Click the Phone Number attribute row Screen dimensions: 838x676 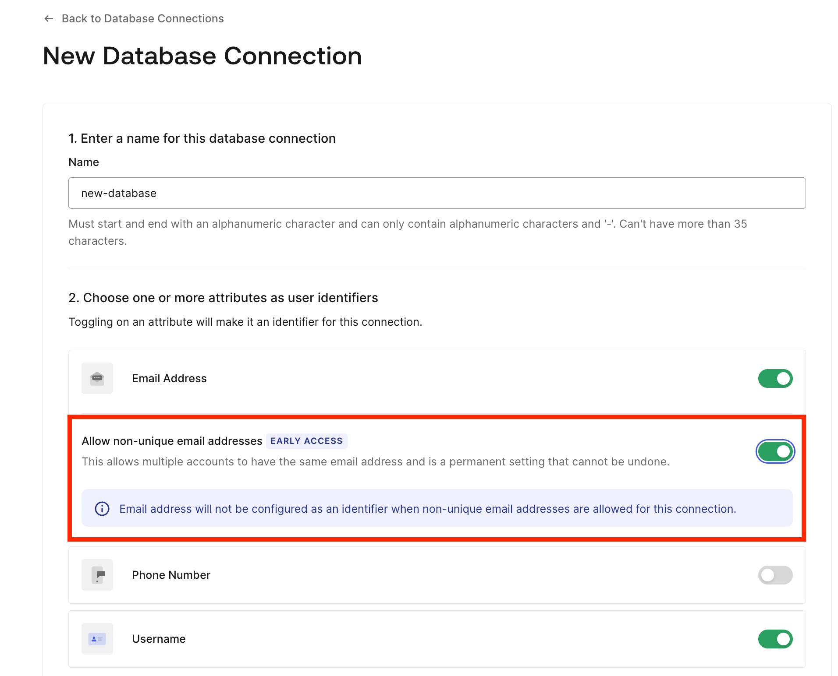394,575
